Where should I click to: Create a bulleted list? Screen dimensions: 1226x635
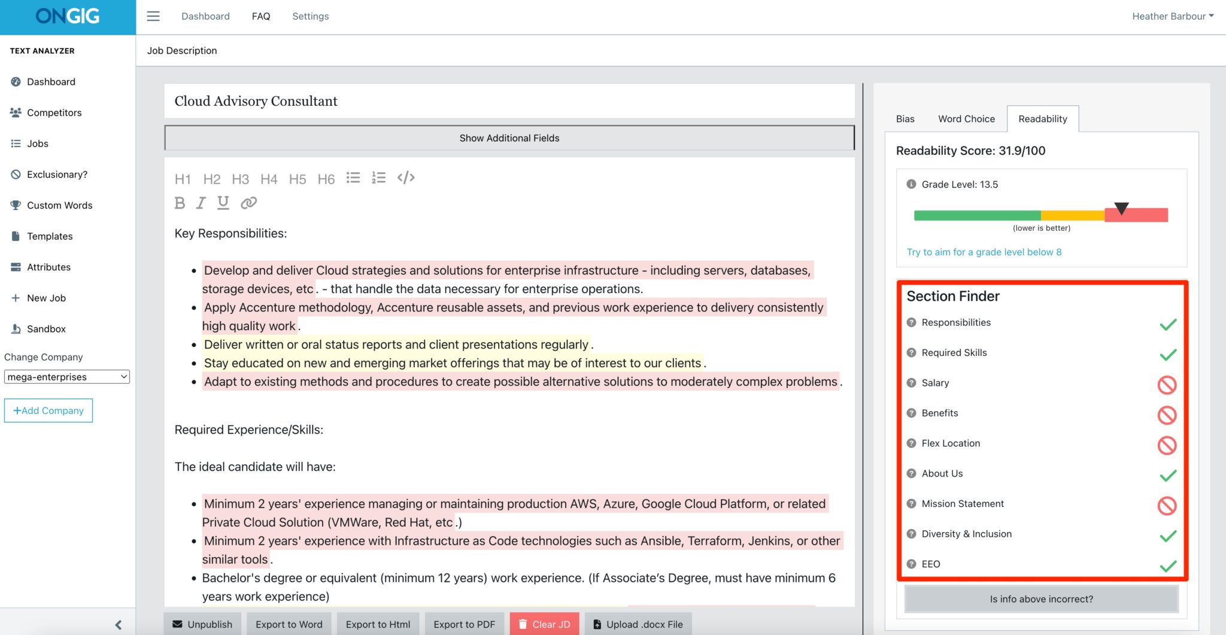click(353, 177)
